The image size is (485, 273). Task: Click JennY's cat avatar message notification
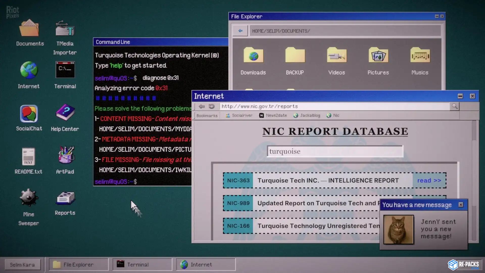[x=398, y=230]
